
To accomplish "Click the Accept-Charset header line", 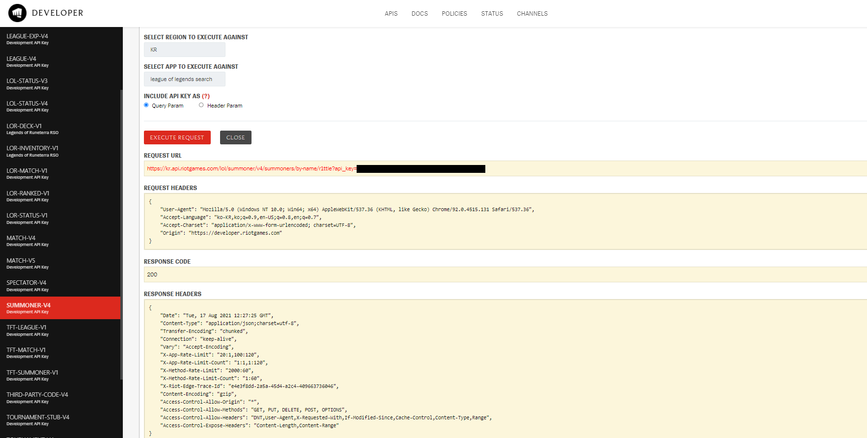I will tap(258, 225).
